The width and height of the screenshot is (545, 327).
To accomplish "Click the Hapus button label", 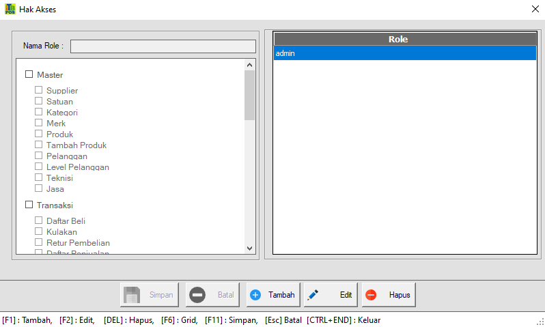I will tap(400, 295).
